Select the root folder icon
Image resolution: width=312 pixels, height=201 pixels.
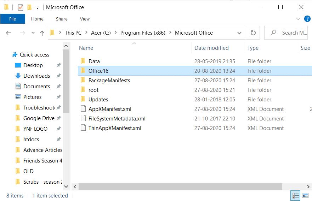[x=83, y=90]
